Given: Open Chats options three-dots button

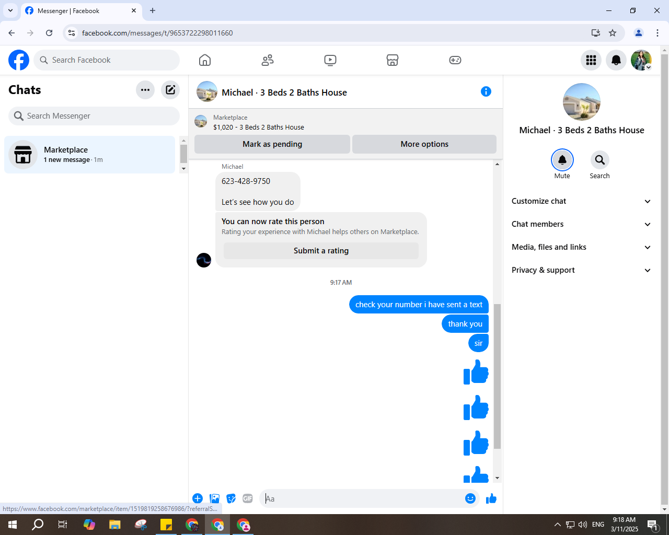Looking at the screenshot, I should pyautogui.click(x=145, y=90).
